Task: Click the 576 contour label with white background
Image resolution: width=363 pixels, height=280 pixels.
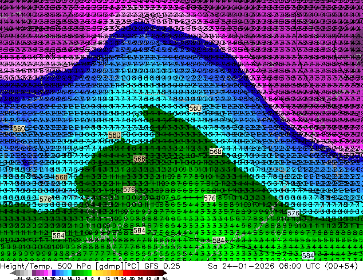Action: point(294,213)
